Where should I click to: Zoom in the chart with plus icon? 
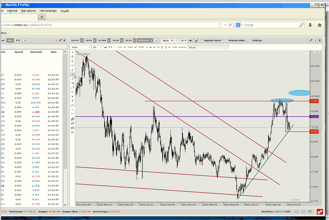(x=150, y=47)
